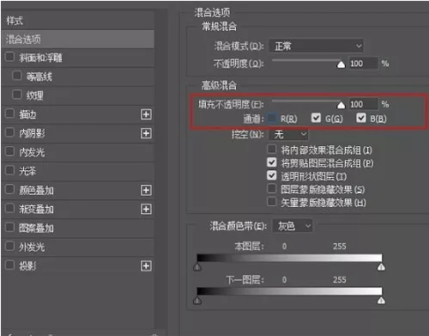The height and width of the screenshot is (336, 429).
Task: Open the 光泽 style settings
Action: (x=27, y=171)
